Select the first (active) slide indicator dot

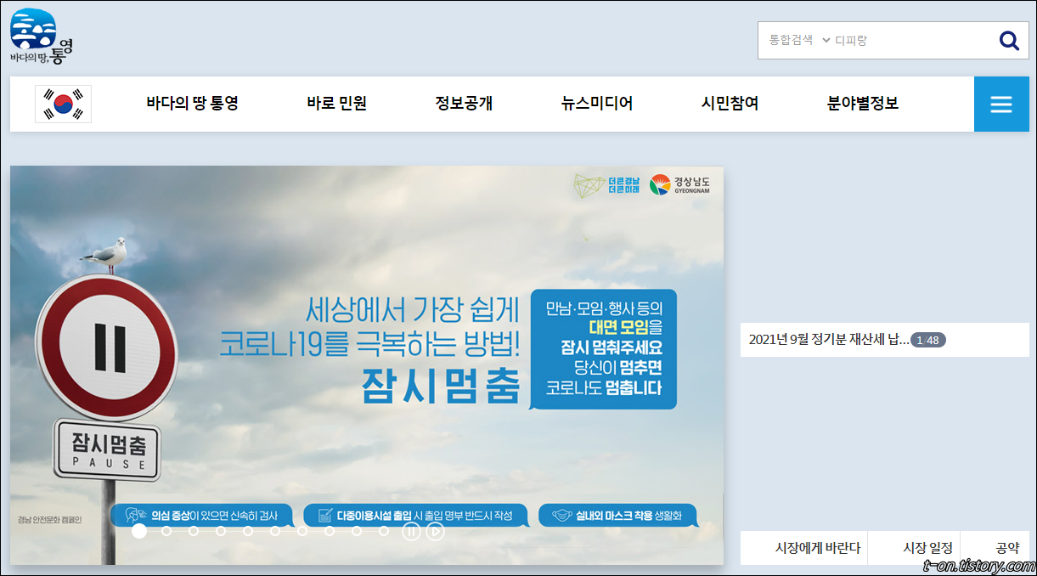pyautogui.click(x=139, y=531)
